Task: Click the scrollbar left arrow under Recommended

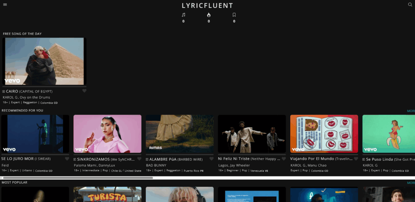Action: click(1, 178)
